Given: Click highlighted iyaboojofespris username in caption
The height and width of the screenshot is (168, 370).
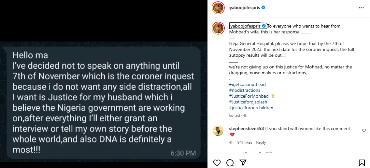Looking at the screenshot, I should pos(245,26).
